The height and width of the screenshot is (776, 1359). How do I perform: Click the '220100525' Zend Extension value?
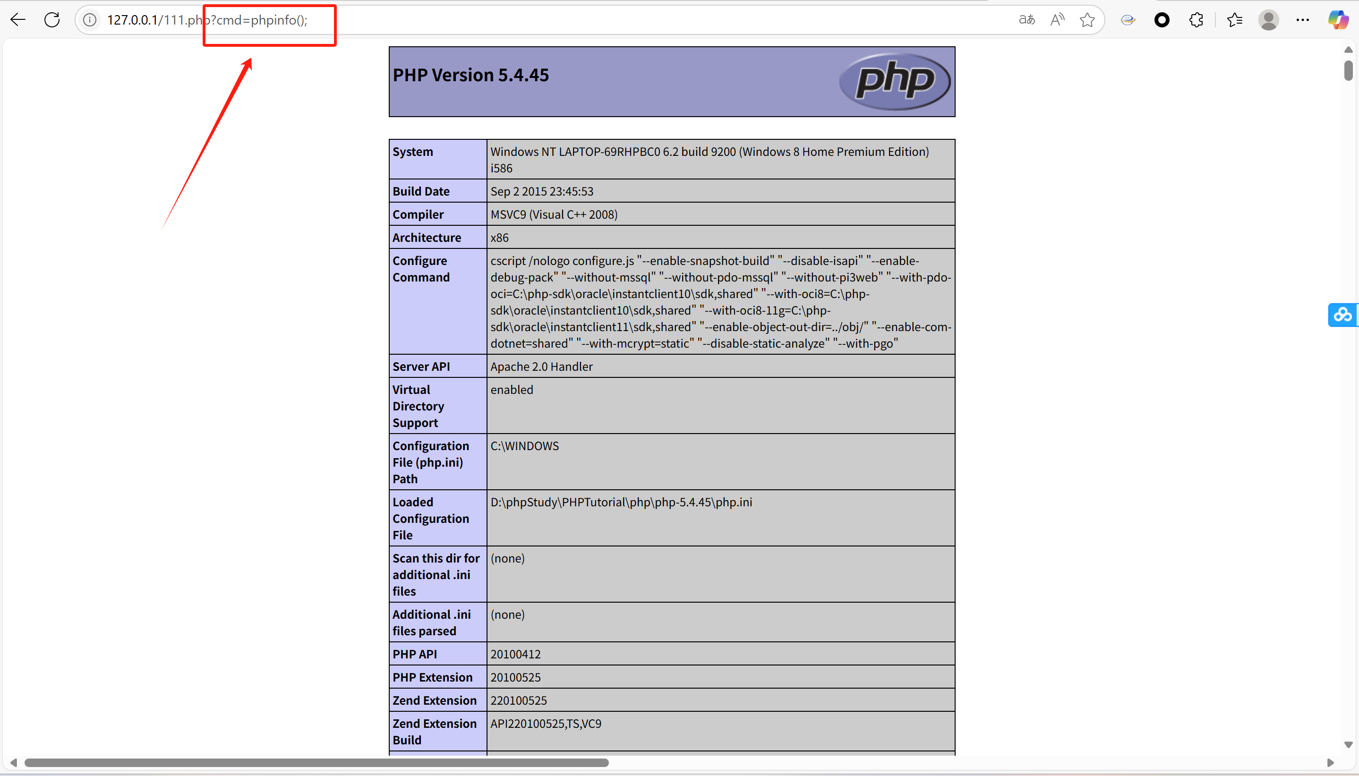coord(519,700)
